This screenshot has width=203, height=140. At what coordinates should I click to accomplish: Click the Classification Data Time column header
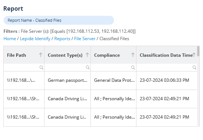[x=167, y=55]
